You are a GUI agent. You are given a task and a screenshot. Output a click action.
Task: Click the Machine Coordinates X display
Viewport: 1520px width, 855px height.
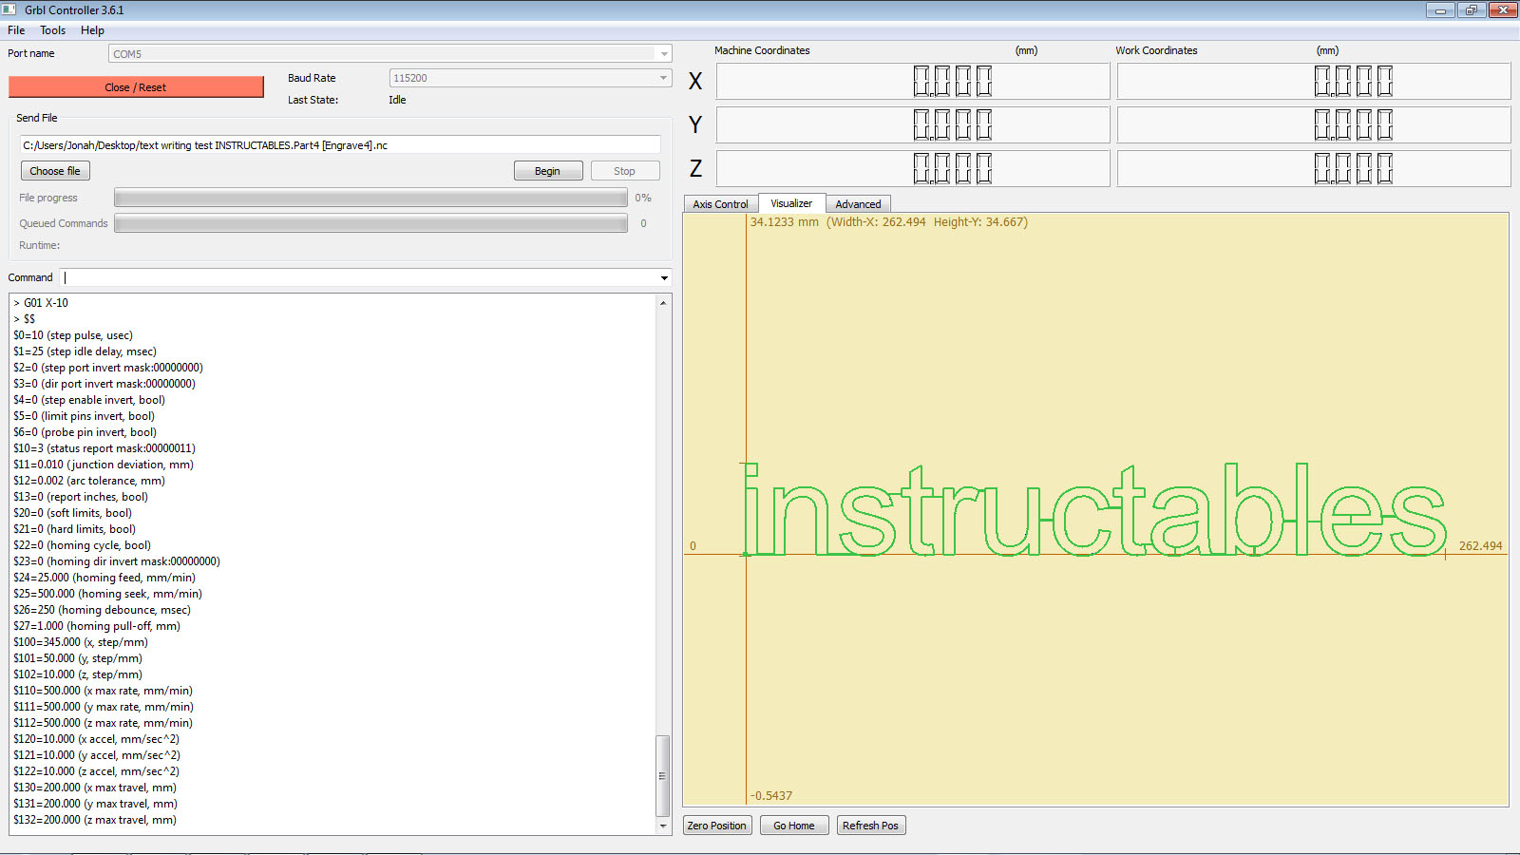pyautogui.click(x=913, y=81)
